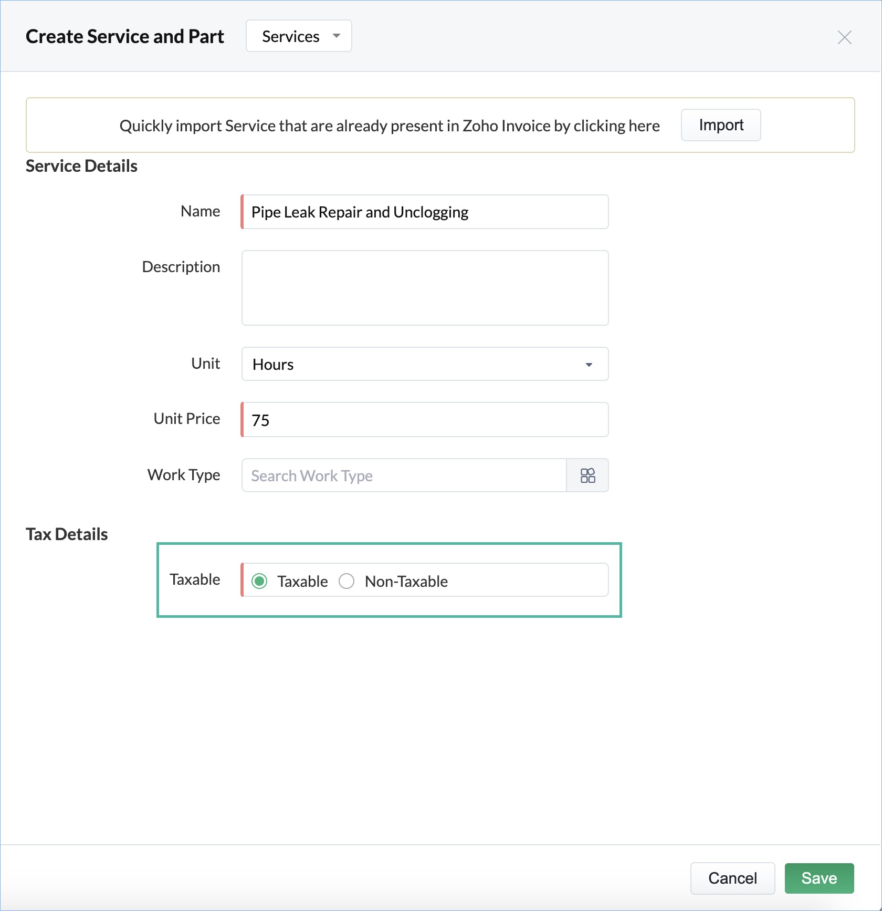Screen dimensions: 882x911
Task: Open the Services type dropdown
Action: point(299,36)
